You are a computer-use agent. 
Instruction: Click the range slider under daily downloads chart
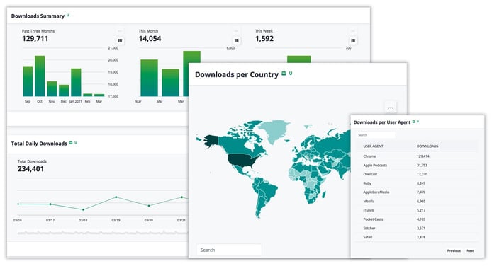[102, 233]
